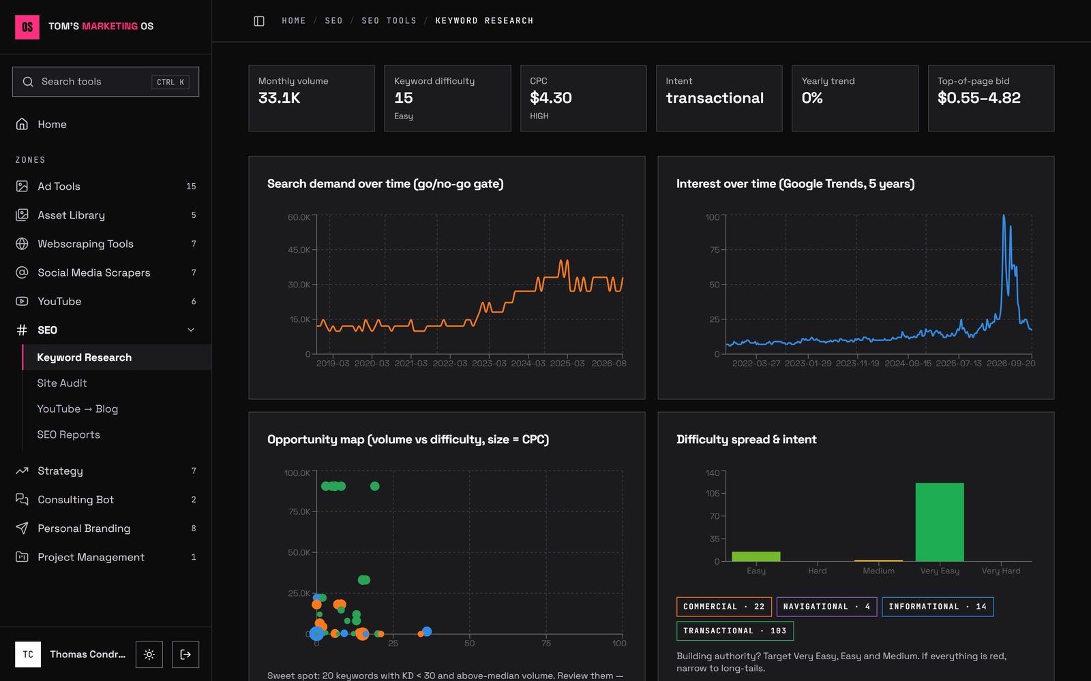The image size is (1091, 681).
Task: Click the COMMERCIAL · 22 intent tag
Action: click(723, 606)
